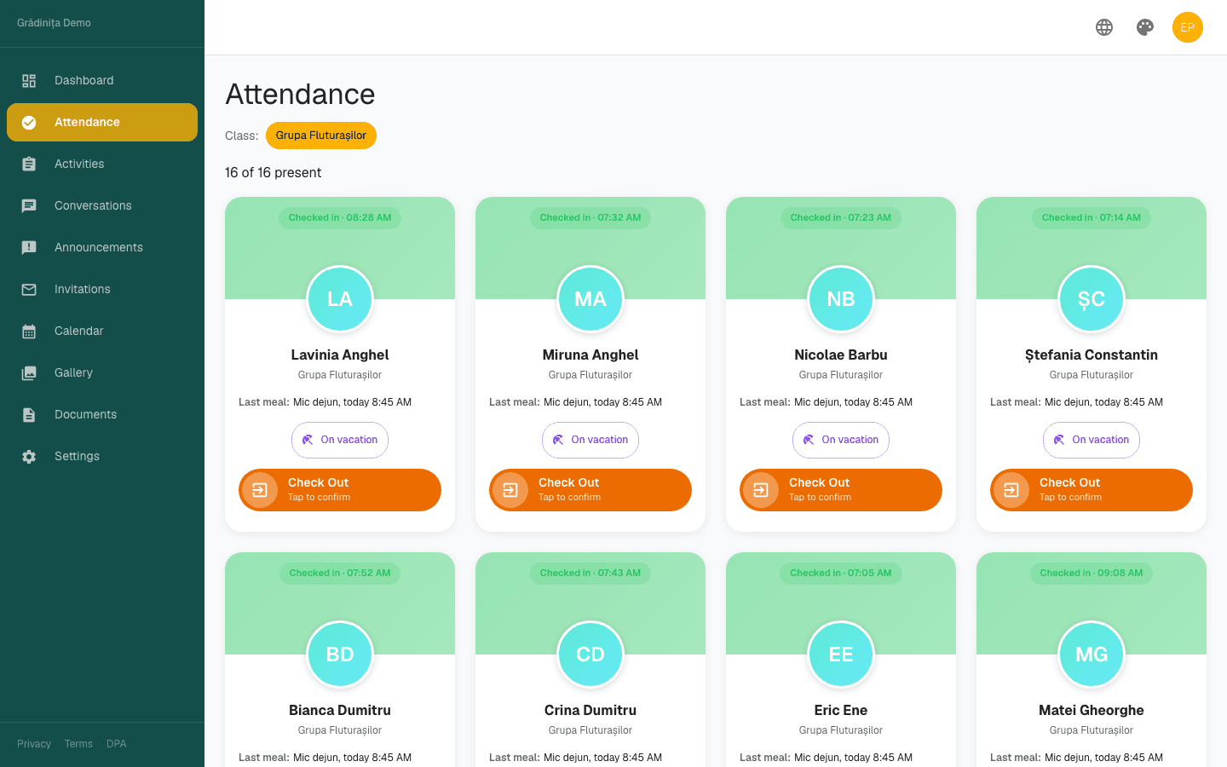Click the Documents file icon

29,415
